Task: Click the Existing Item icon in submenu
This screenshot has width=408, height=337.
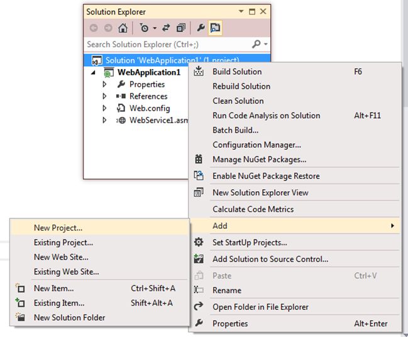Action: (x=20, y=302)
